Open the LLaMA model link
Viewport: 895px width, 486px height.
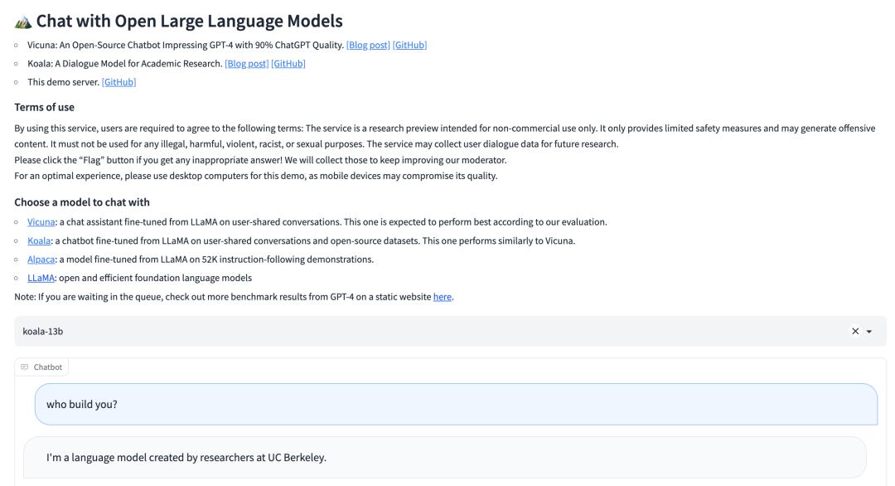tap(41, 278)
